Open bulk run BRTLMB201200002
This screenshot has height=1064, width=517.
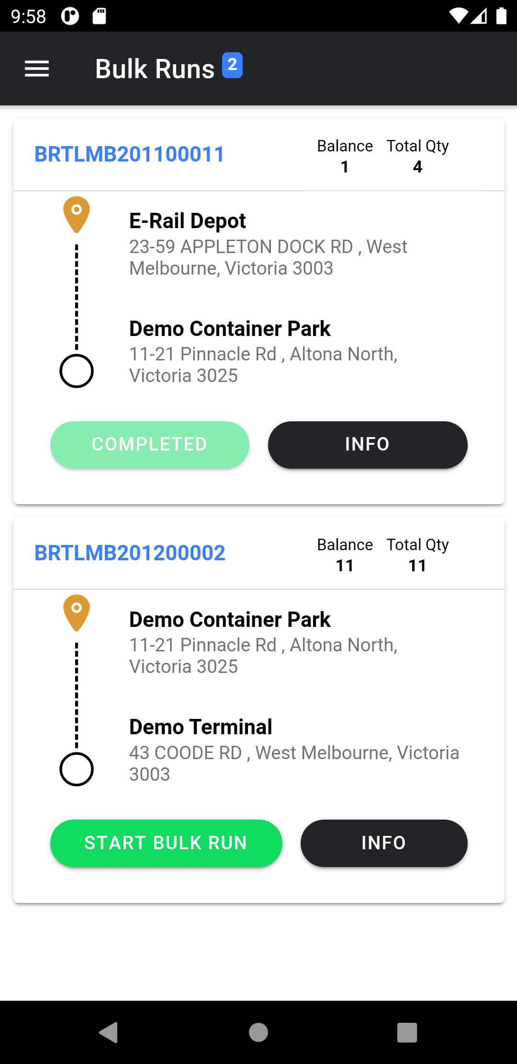[x=130, y=553]
